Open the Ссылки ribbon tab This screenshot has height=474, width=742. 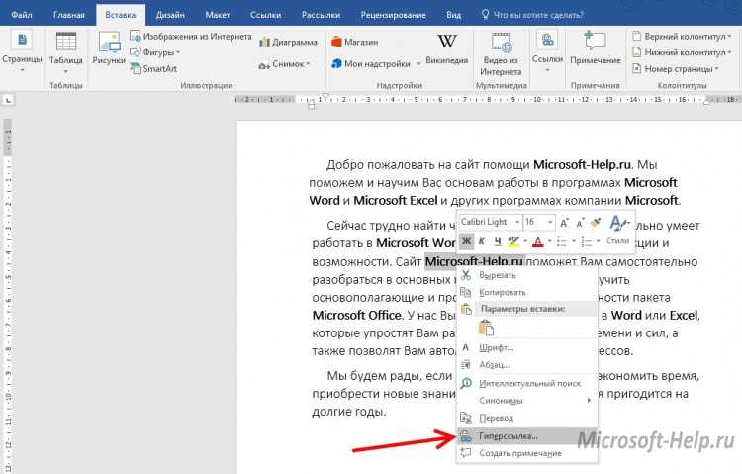[x=265, y=15]
